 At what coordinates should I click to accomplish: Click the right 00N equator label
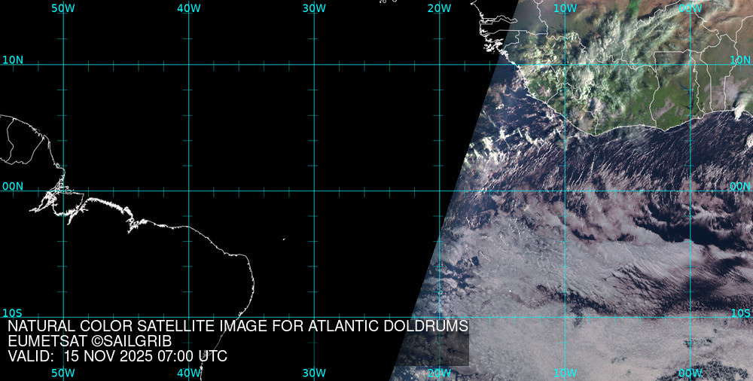click(x=740, y=186)
